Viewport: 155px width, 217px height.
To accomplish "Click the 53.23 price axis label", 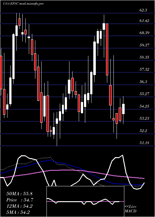I will coord(144,118).
